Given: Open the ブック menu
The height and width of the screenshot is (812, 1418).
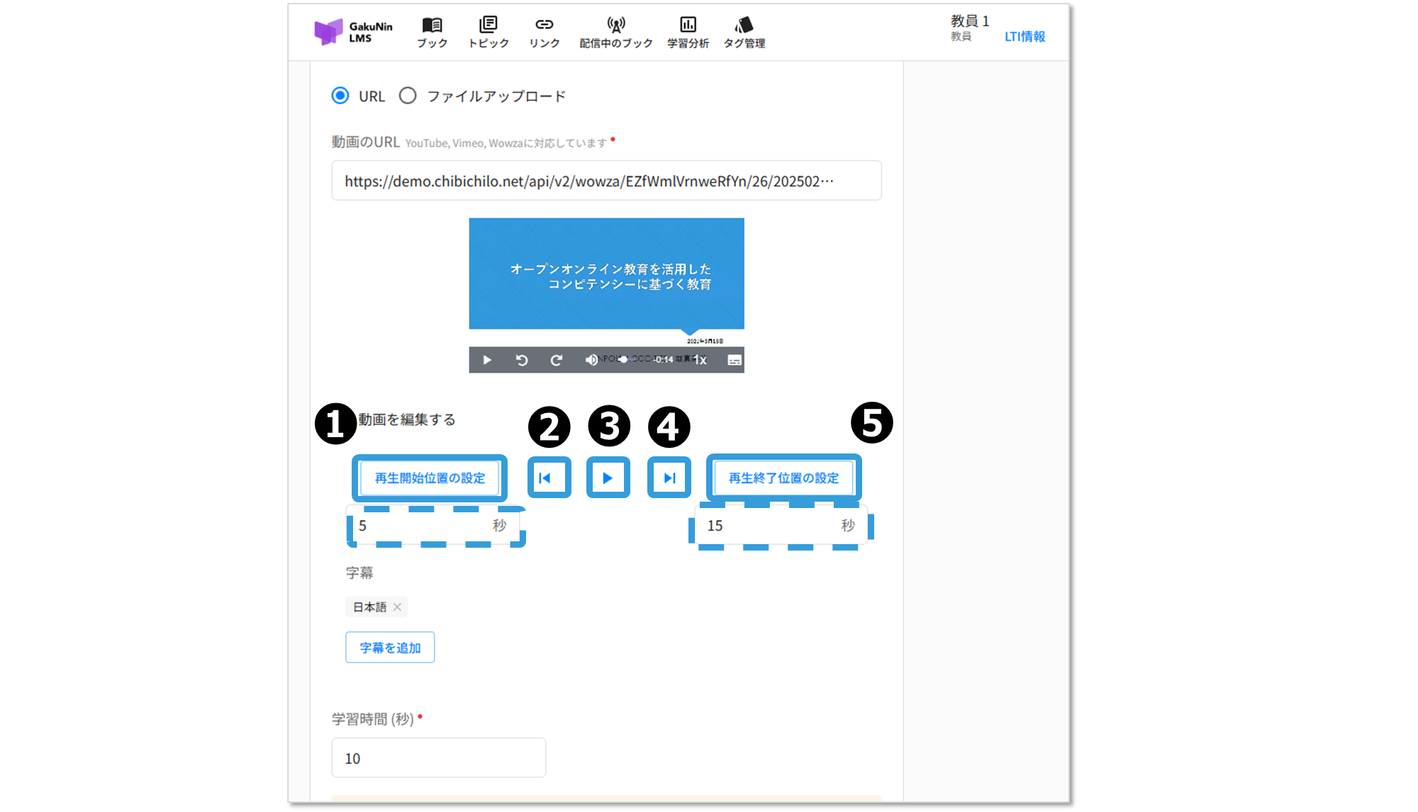Looking at the screenshot, I should 432,33.
